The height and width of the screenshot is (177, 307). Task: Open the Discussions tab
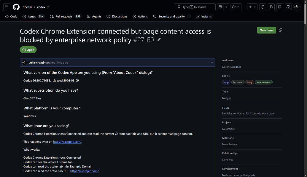click(117, 16)
